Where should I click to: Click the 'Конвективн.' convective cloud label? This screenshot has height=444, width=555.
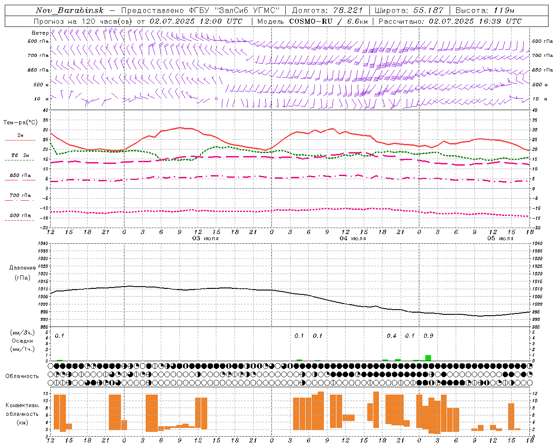click(x=23, y=405)
